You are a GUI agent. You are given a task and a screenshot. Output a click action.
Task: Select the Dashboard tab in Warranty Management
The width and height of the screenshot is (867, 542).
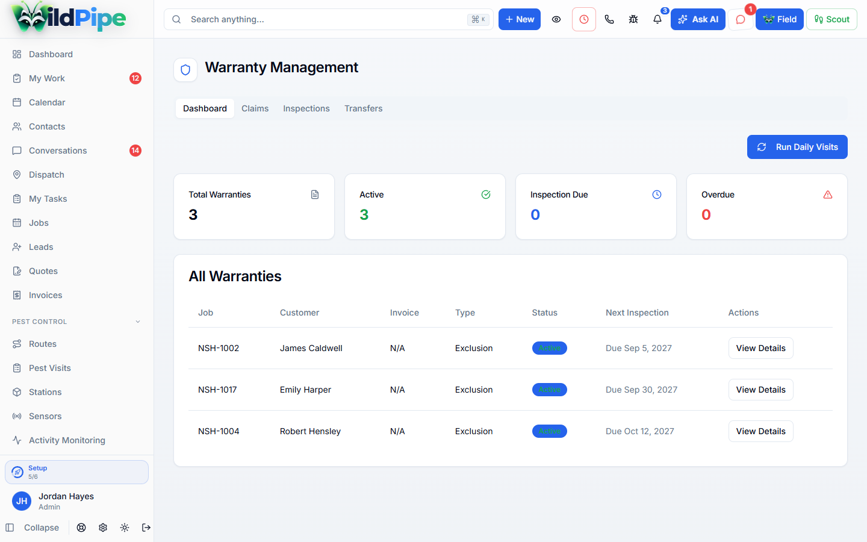pos(205,108)
